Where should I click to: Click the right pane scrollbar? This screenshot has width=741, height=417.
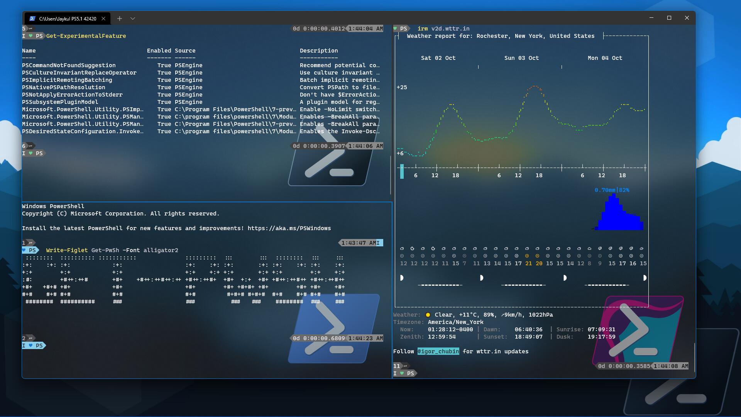[x=694, y=357]
